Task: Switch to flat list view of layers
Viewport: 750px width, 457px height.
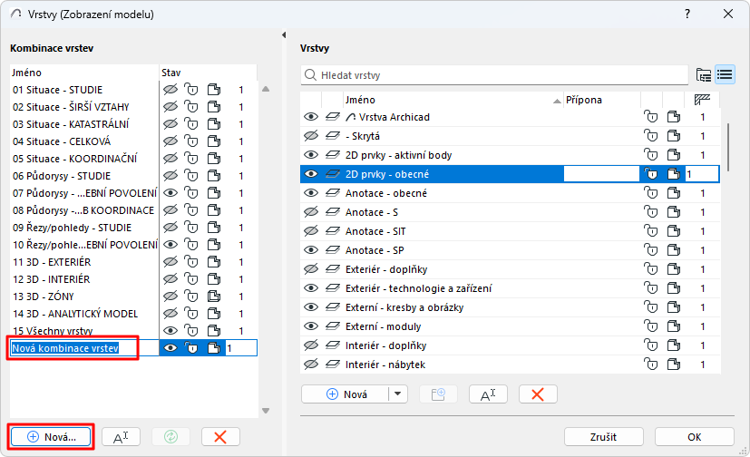Action: 724,74
